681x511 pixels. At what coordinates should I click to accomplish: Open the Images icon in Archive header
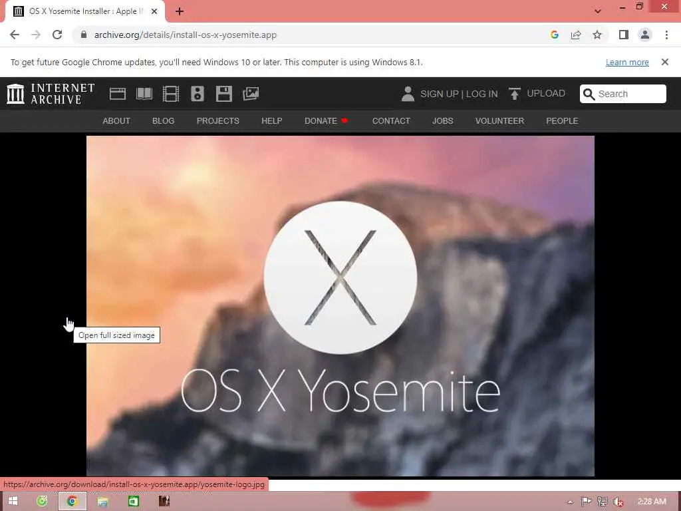click(x=251, y=94)
